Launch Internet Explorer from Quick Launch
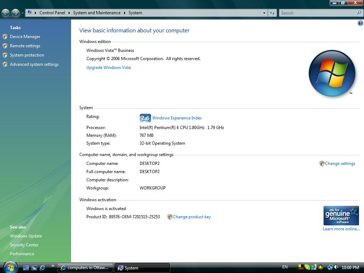 click(42, 268)
